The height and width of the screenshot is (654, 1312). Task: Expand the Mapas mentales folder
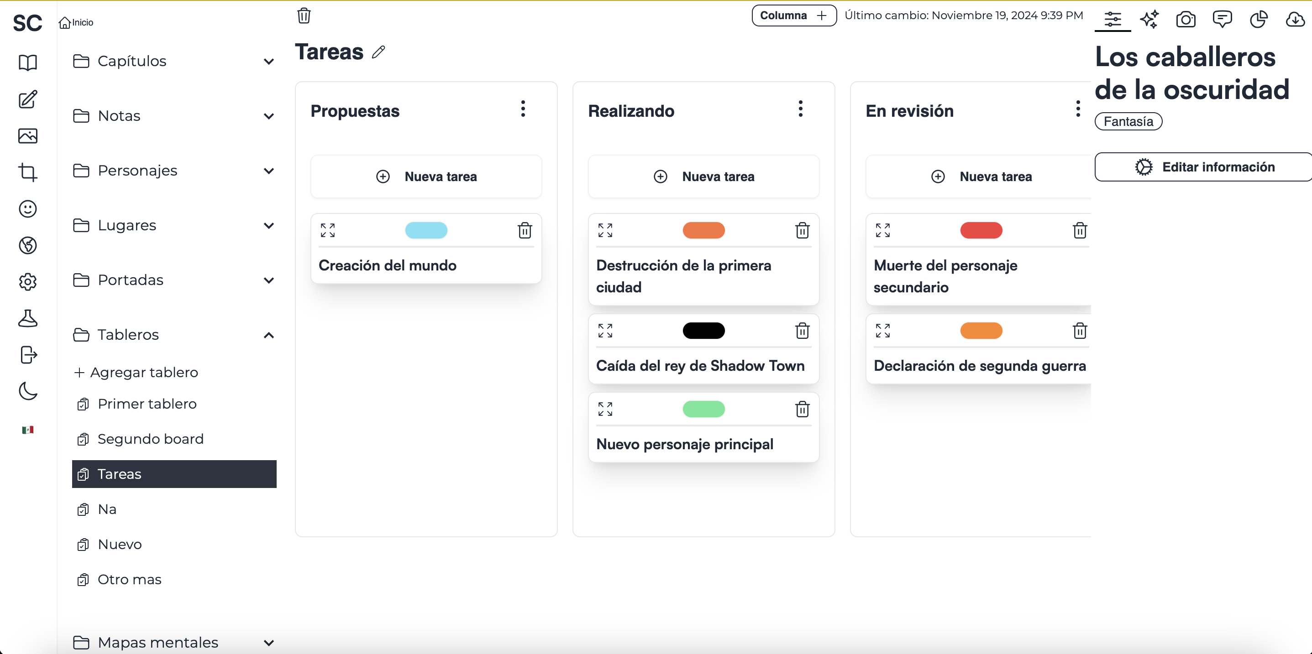(174, 643)
